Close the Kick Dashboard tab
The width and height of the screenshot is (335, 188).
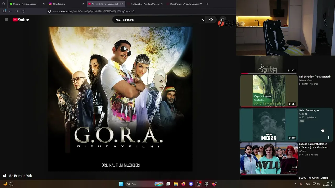click(44, 4)
